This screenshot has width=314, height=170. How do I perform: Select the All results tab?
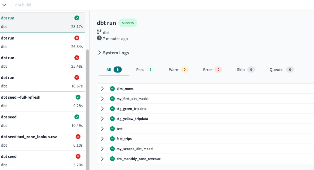[114, 70]
